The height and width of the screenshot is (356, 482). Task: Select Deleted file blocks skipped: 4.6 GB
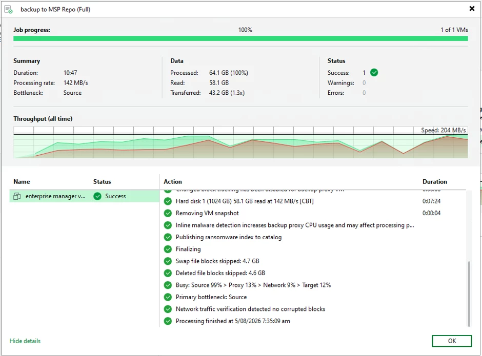[x=220, y=273]
